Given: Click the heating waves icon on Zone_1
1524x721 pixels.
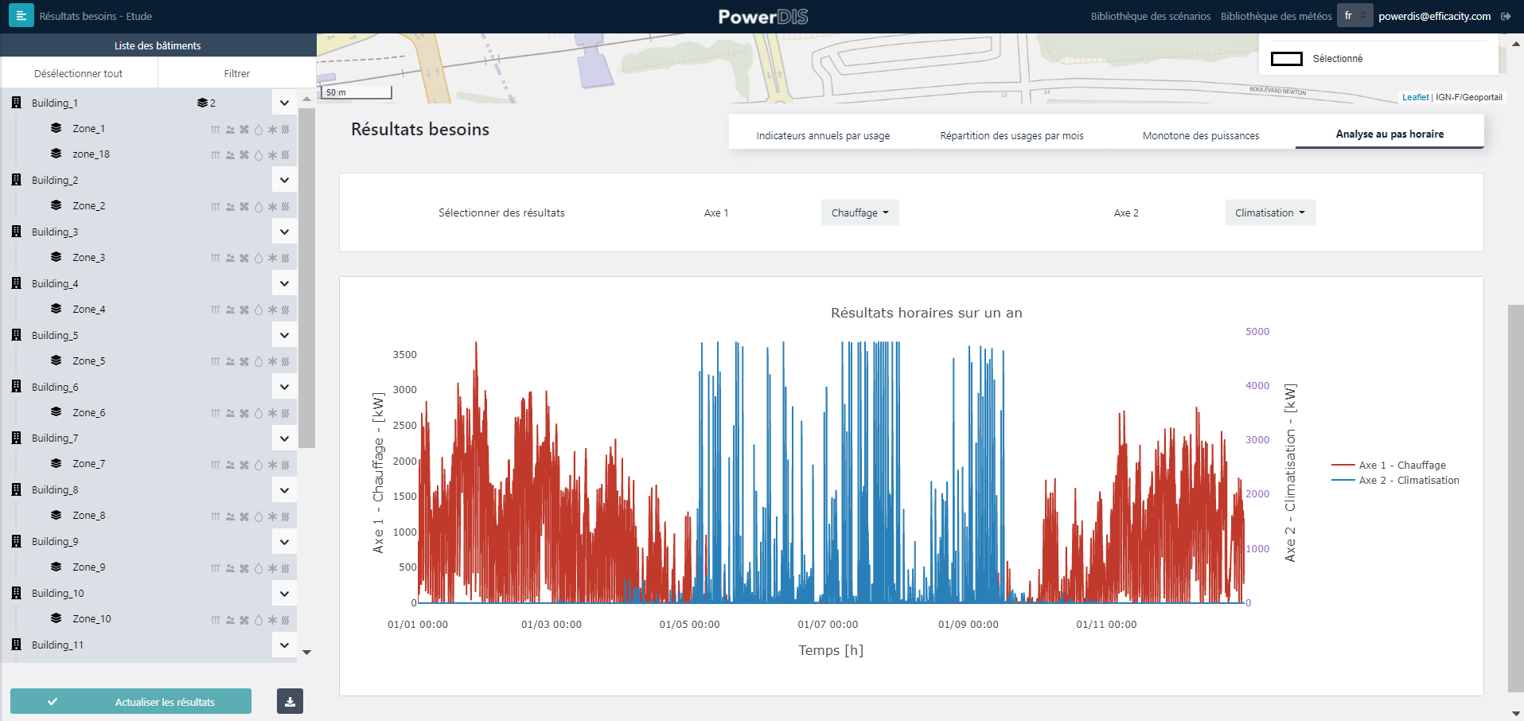Looking at the screenshot, I should [215, 129].
